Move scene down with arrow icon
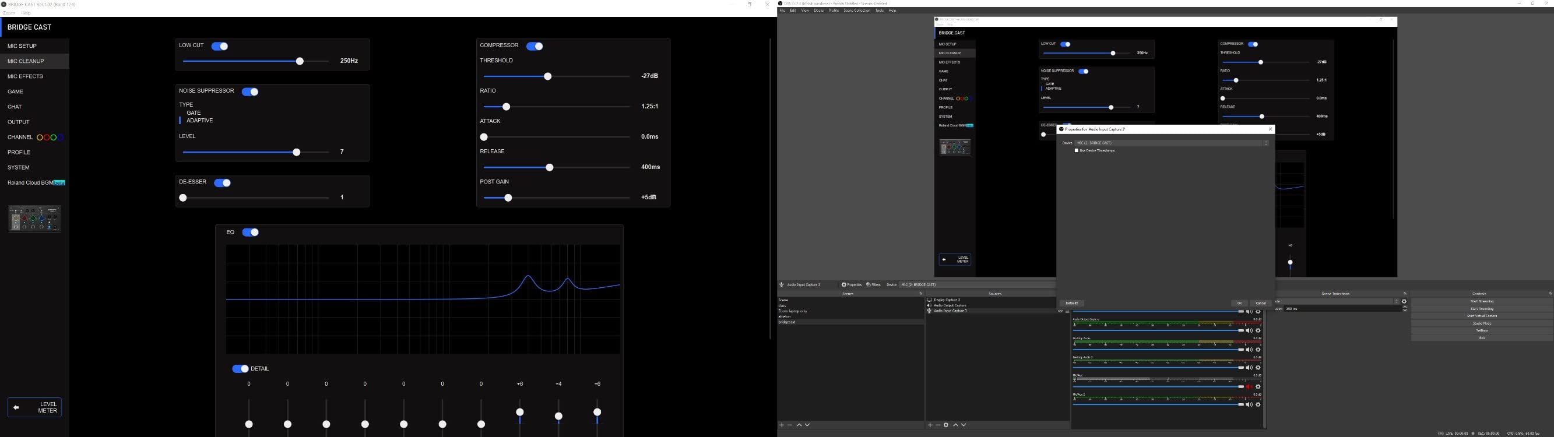Viewport: 1554px width, 437px height. point(807,425)
